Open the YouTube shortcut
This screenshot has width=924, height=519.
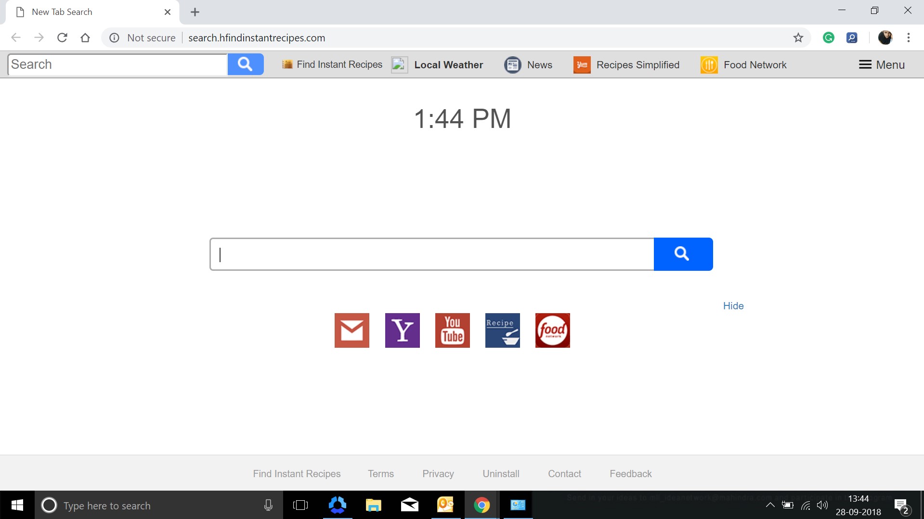[452, 330]
